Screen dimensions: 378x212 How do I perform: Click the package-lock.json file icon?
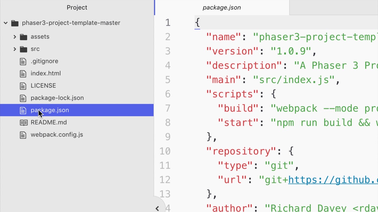pos(23,98)
